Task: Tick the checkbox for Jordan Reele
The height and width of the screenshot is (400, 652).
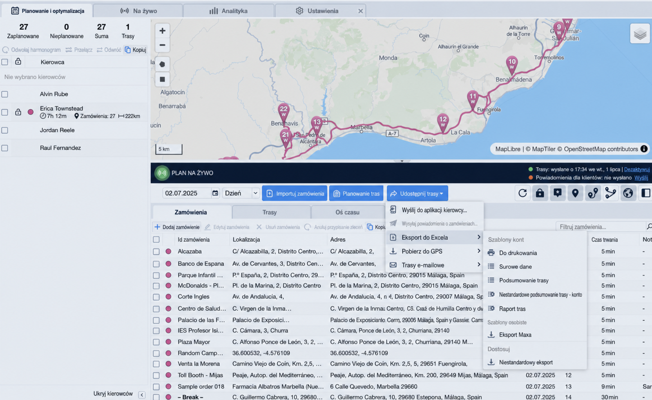Action: pos(5,130)
